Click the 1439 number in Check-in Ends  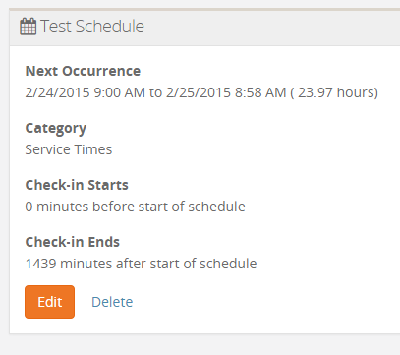coord(41,264)
